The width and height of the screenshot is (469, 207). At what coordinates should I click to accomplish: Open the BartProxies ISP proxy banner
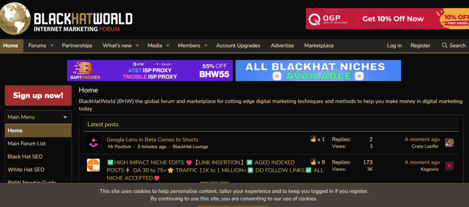150,70
